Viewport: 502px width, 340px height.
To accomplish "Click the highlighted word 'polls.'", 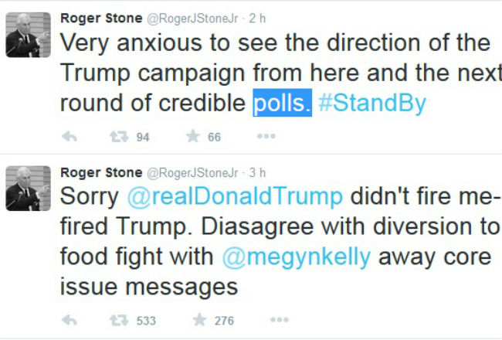I will coord(282,104).
